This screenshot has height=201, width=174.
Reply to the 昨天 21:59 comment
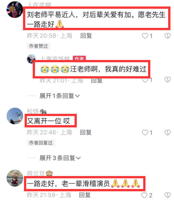pyautogui.click(x=85, y=195)
